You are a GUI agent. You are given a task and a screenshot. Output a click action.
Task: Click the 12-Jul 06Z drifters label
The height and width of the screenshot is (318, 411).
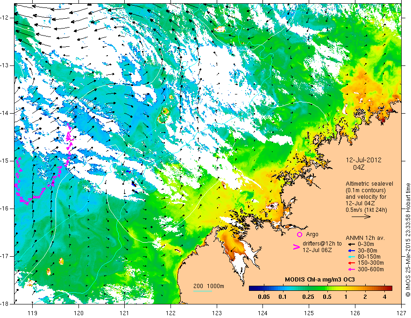317,250
